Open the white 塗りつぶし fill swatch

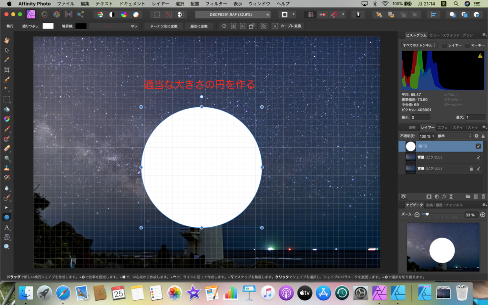point(48,26)
